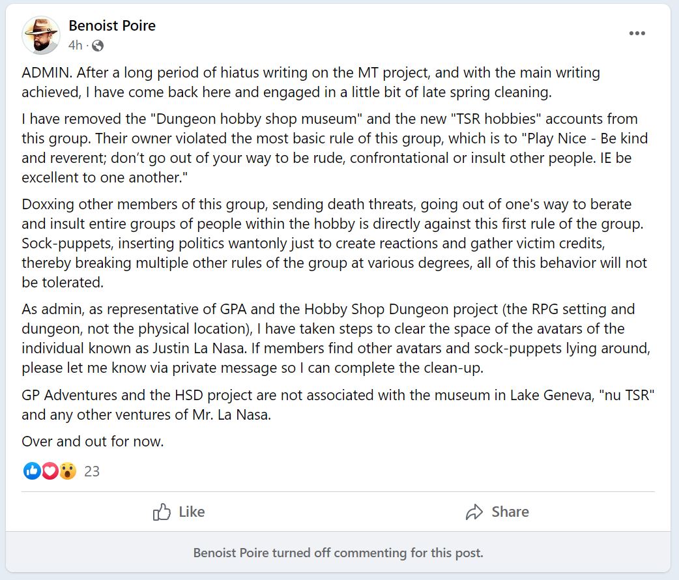
Task: Click the Like button label
Action: click(x=192, y=512)
